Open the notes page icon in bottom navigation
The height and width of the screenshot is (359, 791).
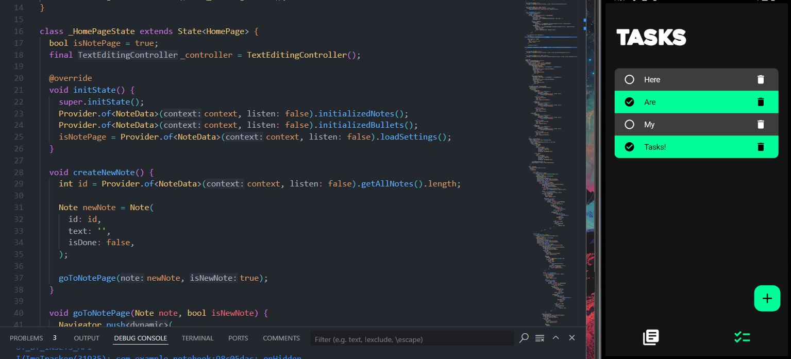(651, 337)
